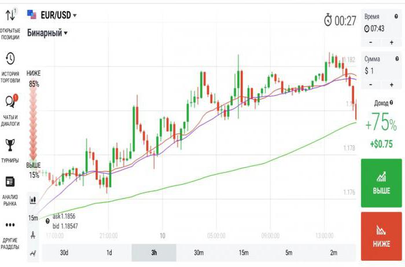Open the 15m candle interval selector

click(33, 218)
